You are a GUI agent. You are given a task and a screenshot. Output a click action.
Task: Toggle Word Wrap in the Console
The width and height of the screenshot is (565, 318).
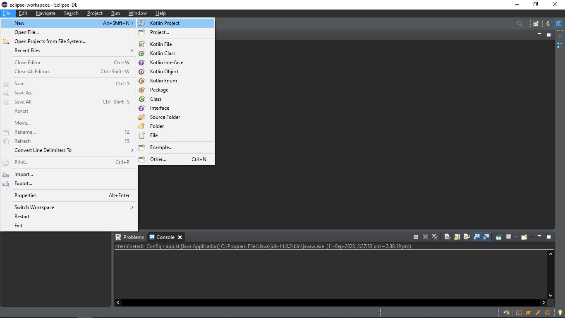[x=467, y=237]
